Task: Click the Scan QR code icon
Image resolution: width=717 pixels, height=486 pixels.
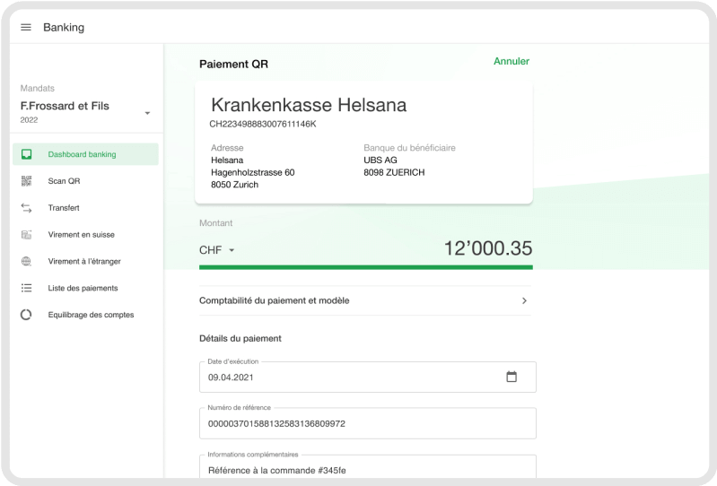Action: point(27,181)
